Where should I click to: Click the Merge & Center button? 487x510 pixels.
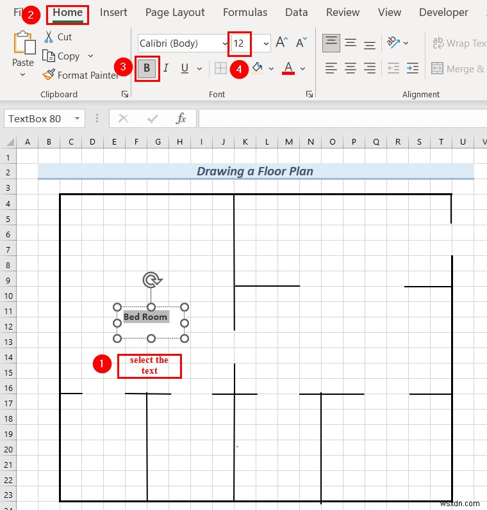pos(458,68)
